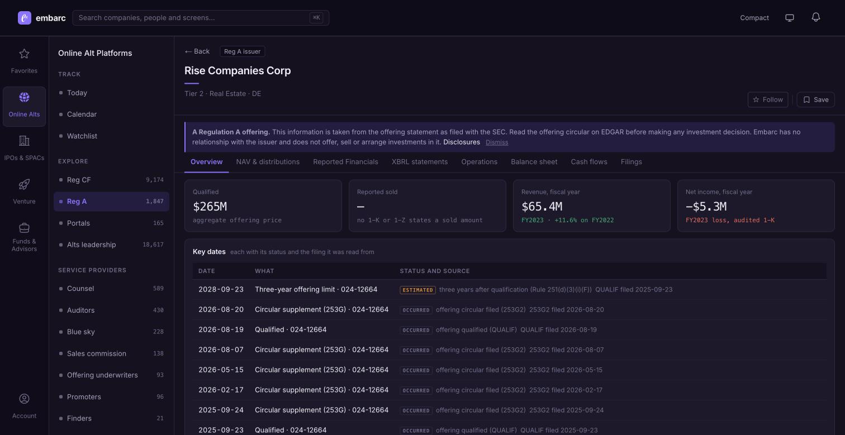Click the ESTIMATED status badge
Image resolution: width=845 pixels, height=435 pixels.
417,290
